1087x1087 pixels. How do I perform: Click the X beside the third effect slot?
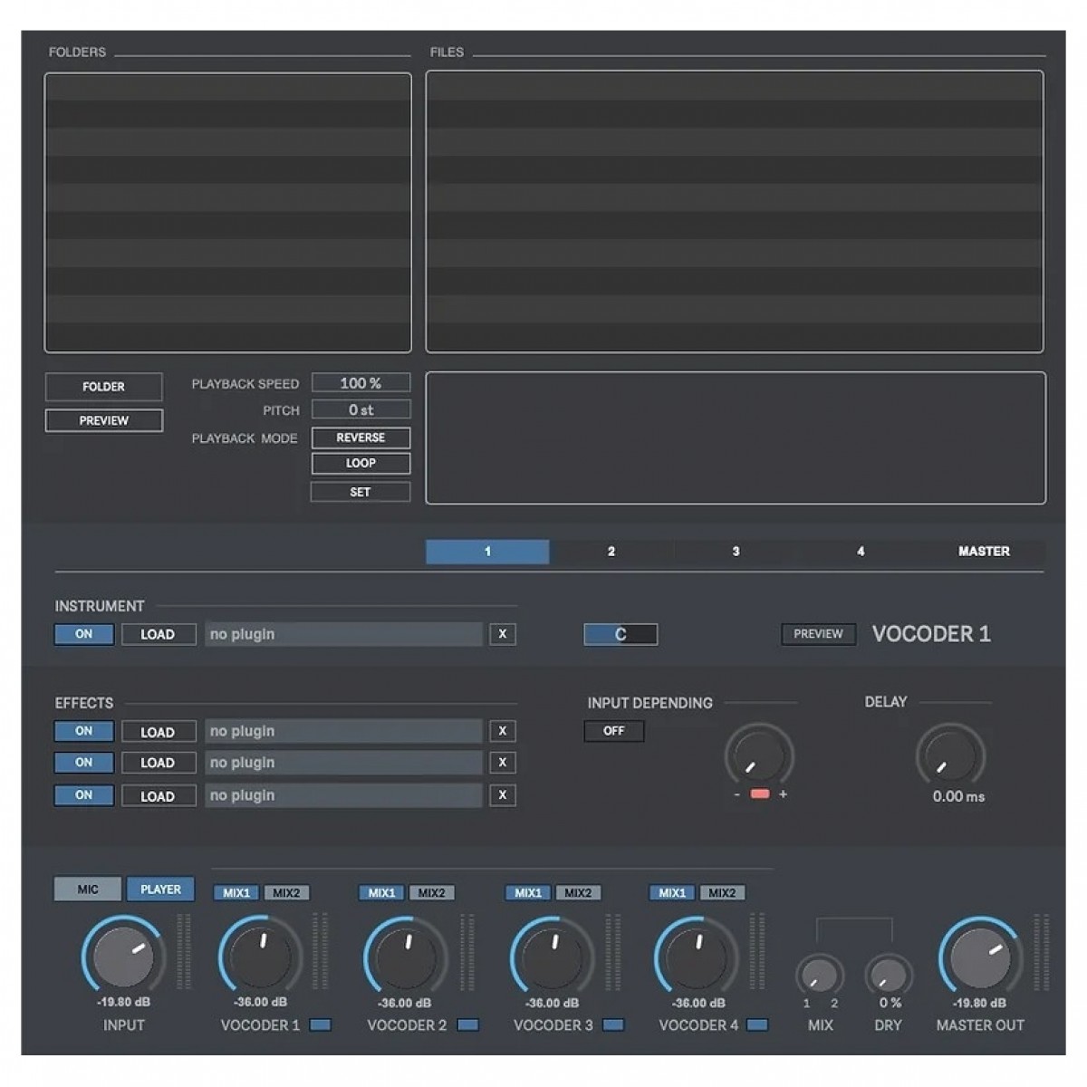[502, 795]
